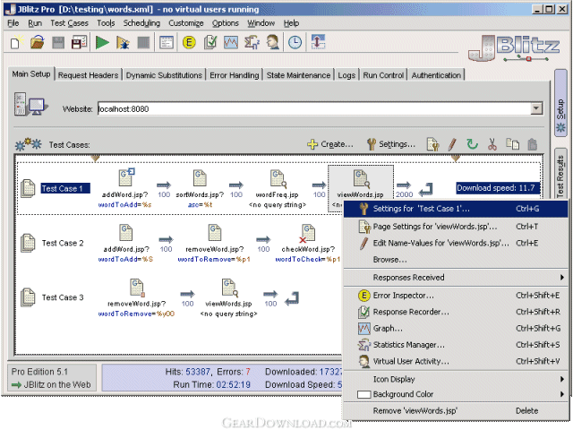Viewport: 573px width, 430px height.
Task: Open the Test Cases menu
Action: [70, 23]
